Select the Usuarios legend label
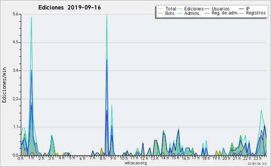This screenshot has width=271, height=167. (220, 9)
